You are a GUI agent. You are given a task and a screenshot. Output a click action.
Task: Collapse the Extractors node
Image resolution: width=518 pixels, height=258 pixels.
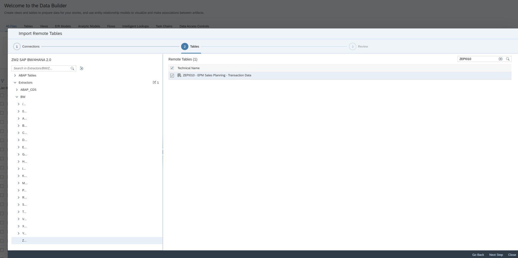(15, 82)
